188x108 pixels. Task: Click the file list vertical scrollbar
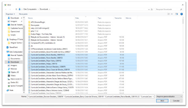[x=183, y=21]
